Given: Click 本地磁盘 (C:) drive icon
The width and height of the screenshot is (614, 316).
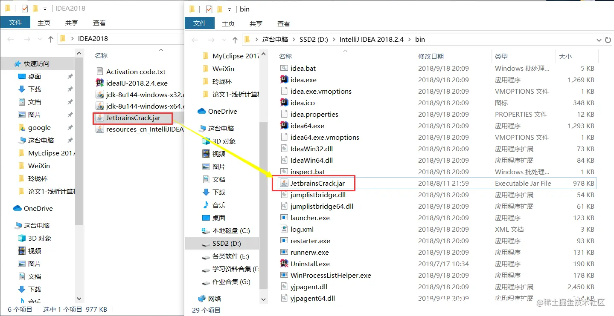Looking at the screenshot, I should coord(206,230).
